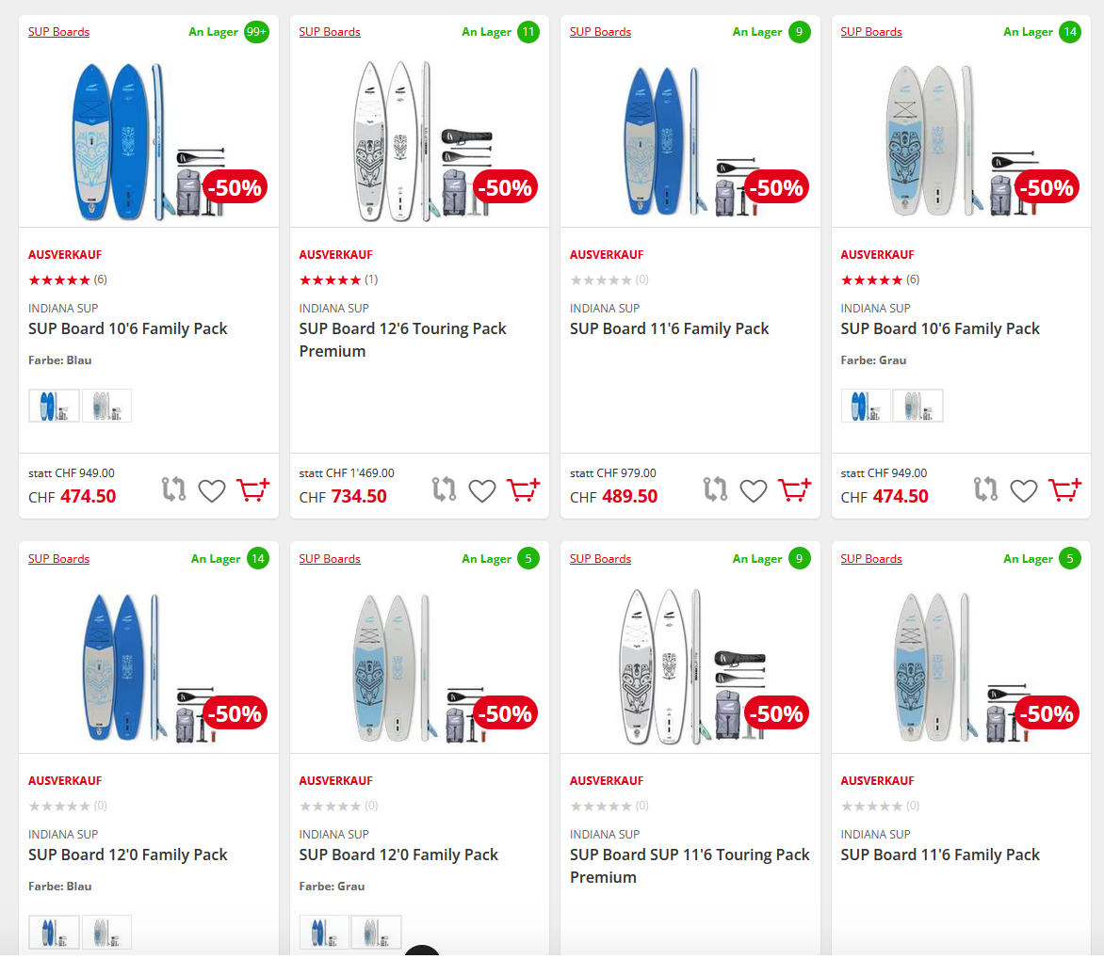Compare the blue 10'6 Family Pack
Screen dimensions: 1104x959
174,489
